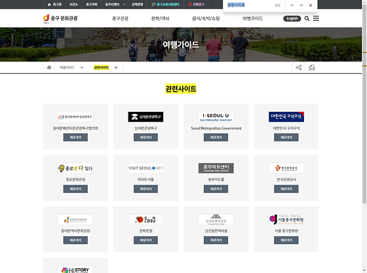Open the hamburger full menu icon
Image resolution: width=367 pixels, height=273 pixels.
click(316, 18)
